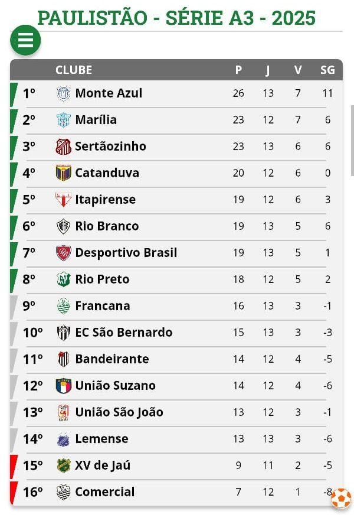Click the Catanduva club crest
This screenshot has height=524, width=354.
(x=63, y=173)
